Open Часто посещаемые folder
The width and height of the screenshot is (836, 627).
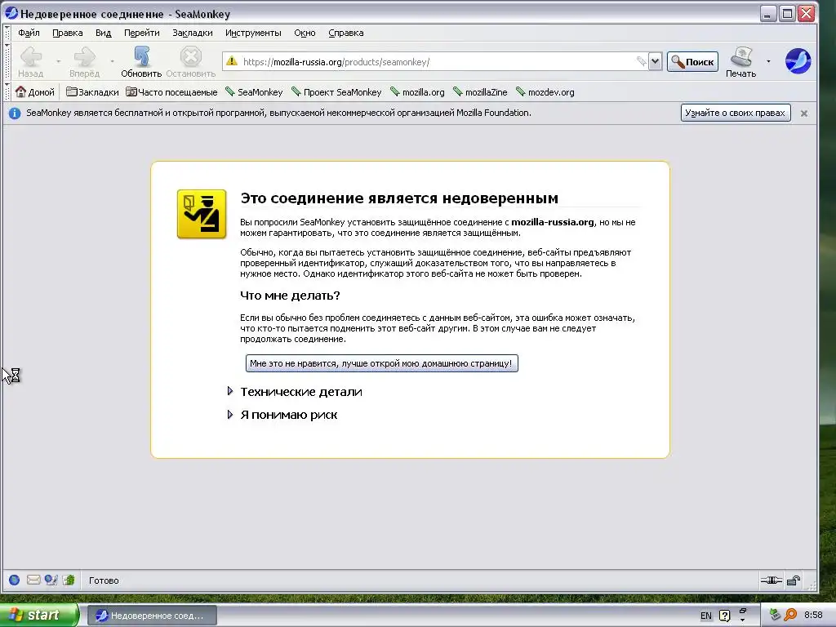click(171, 91)
